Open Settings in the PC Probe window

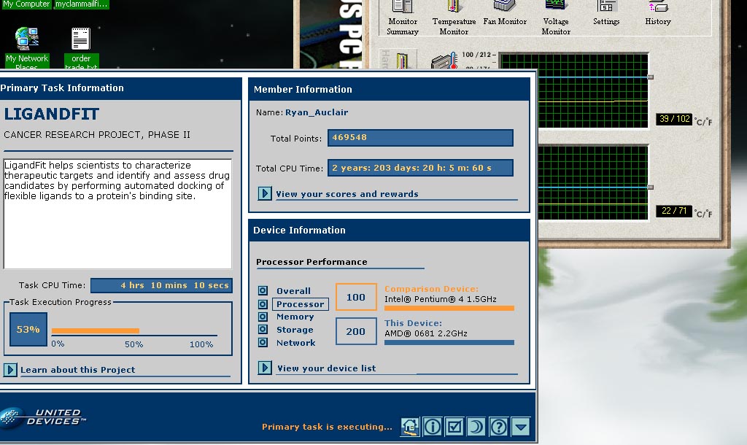(x=606, y=13)
